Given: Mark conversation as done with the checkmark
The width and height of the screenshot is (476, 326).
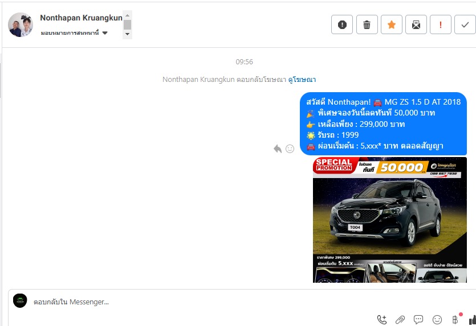Looking at the screenshot, I should tap(465, 24).
